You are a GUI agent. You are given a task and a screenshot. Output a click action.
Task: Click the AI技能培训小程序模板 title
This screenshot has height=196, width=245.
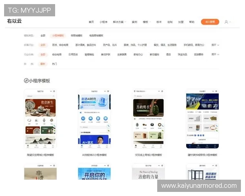(94, 155)
